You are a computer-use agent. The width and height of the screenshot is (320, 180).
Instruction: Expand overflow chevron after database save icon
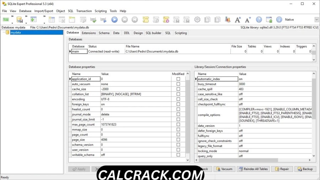click(26, 16)
